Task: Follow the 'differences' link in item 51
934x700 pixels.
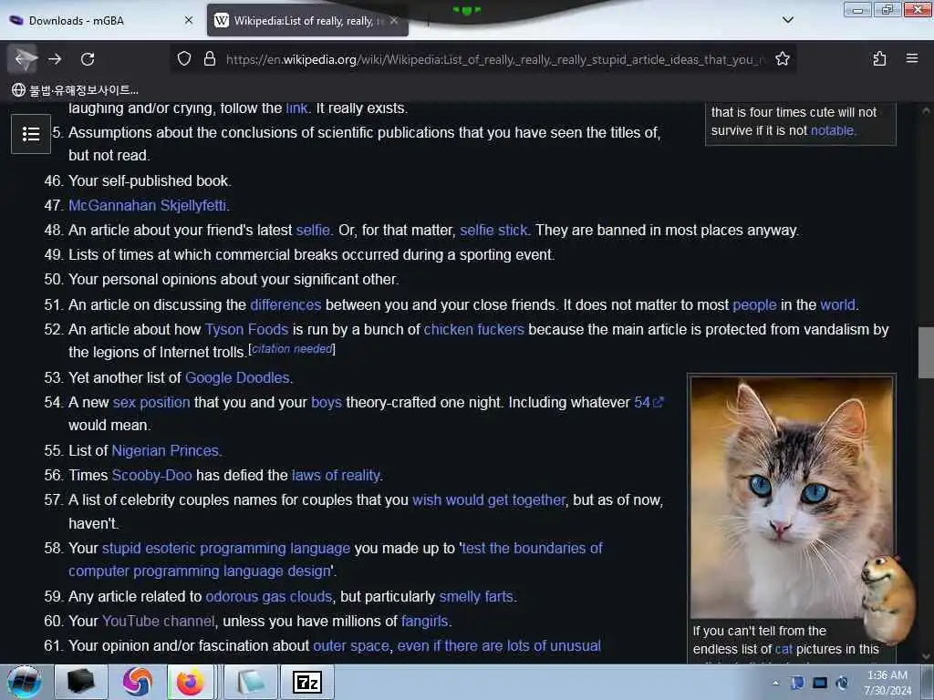Action: pos(285,304)
